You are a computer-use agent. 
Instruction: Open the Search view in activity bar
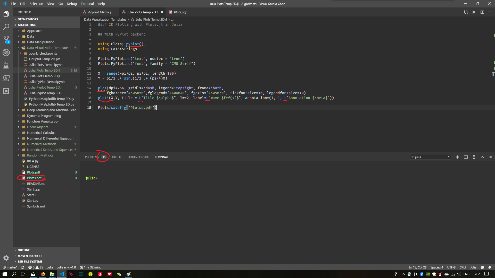point(6,27)
